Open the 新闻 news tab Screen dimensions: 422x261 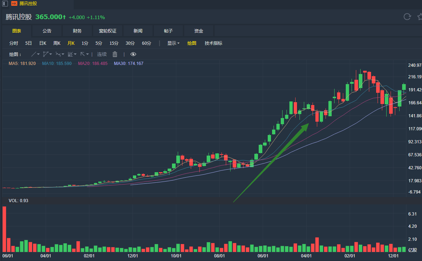pos(138,31)
